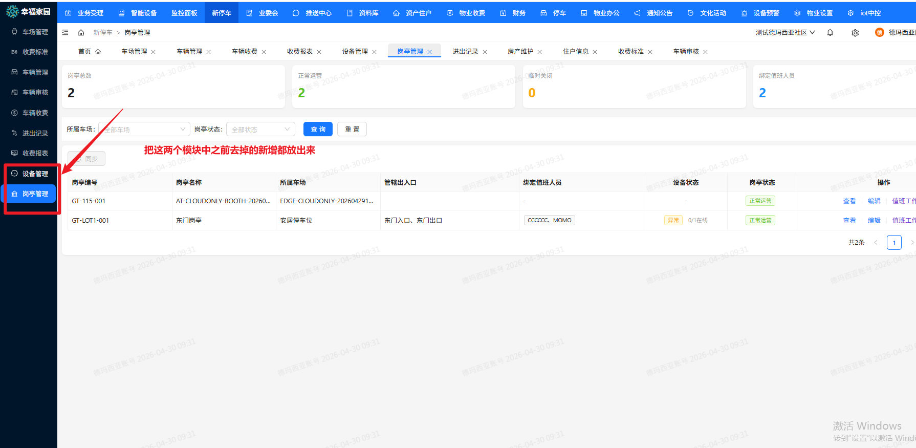Click the home icon in the breadcrumb
Screen dimensions: 916x448
tap(81, 32)
